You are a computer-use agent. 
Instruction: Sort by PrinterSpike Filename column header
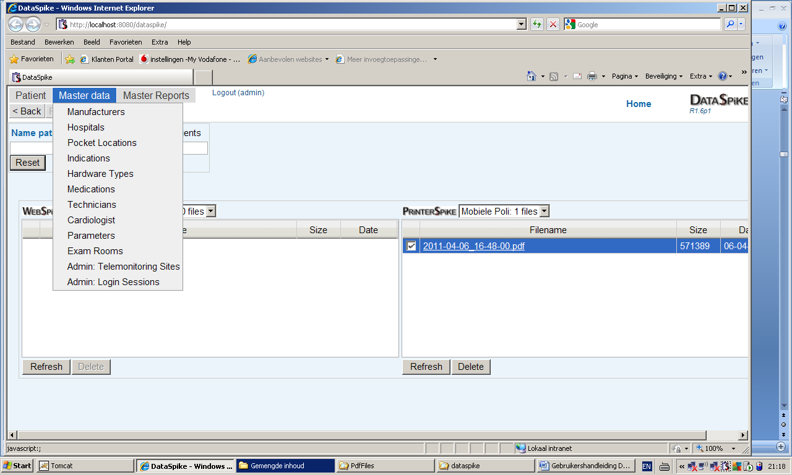click(548, 230)
